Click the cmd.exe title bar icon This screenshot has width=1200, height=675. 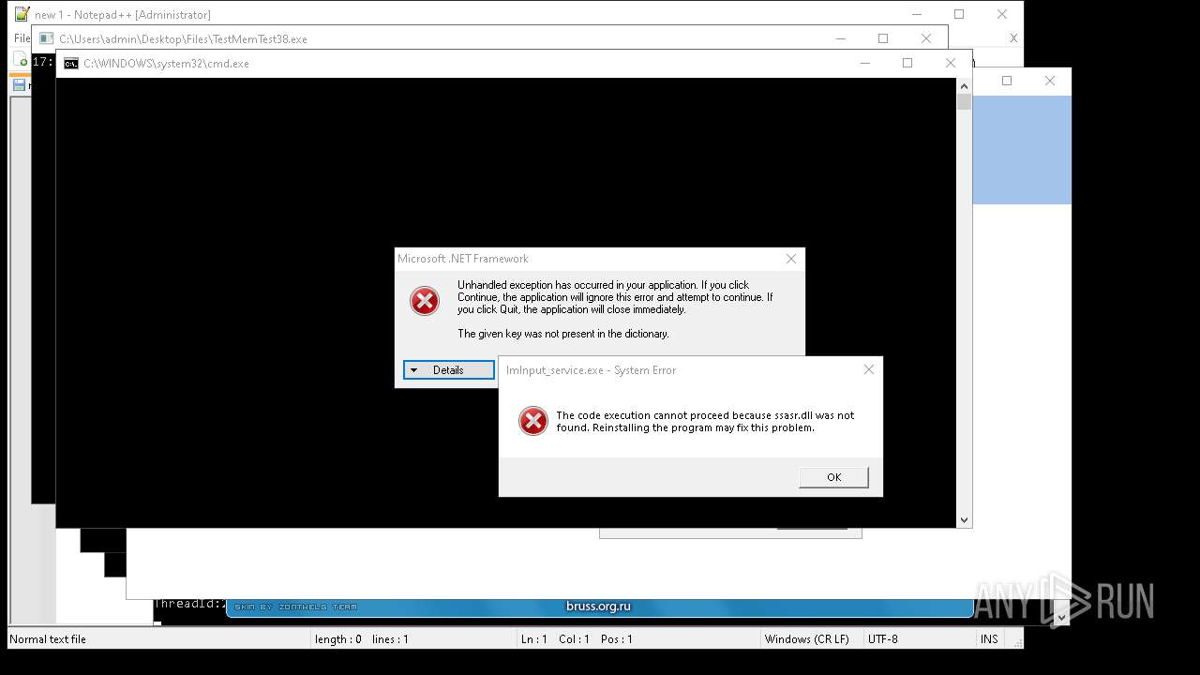click(71, 64)
